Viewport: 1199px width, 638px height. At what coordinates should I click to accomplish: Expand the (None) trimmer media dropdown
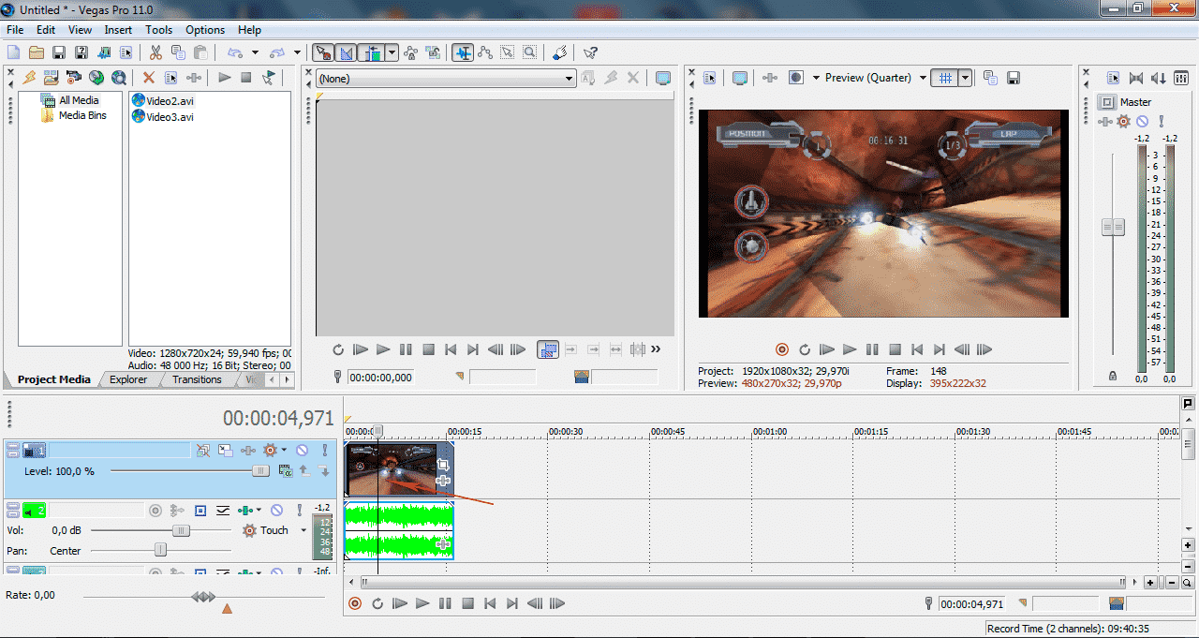click(x=569, y=80)
